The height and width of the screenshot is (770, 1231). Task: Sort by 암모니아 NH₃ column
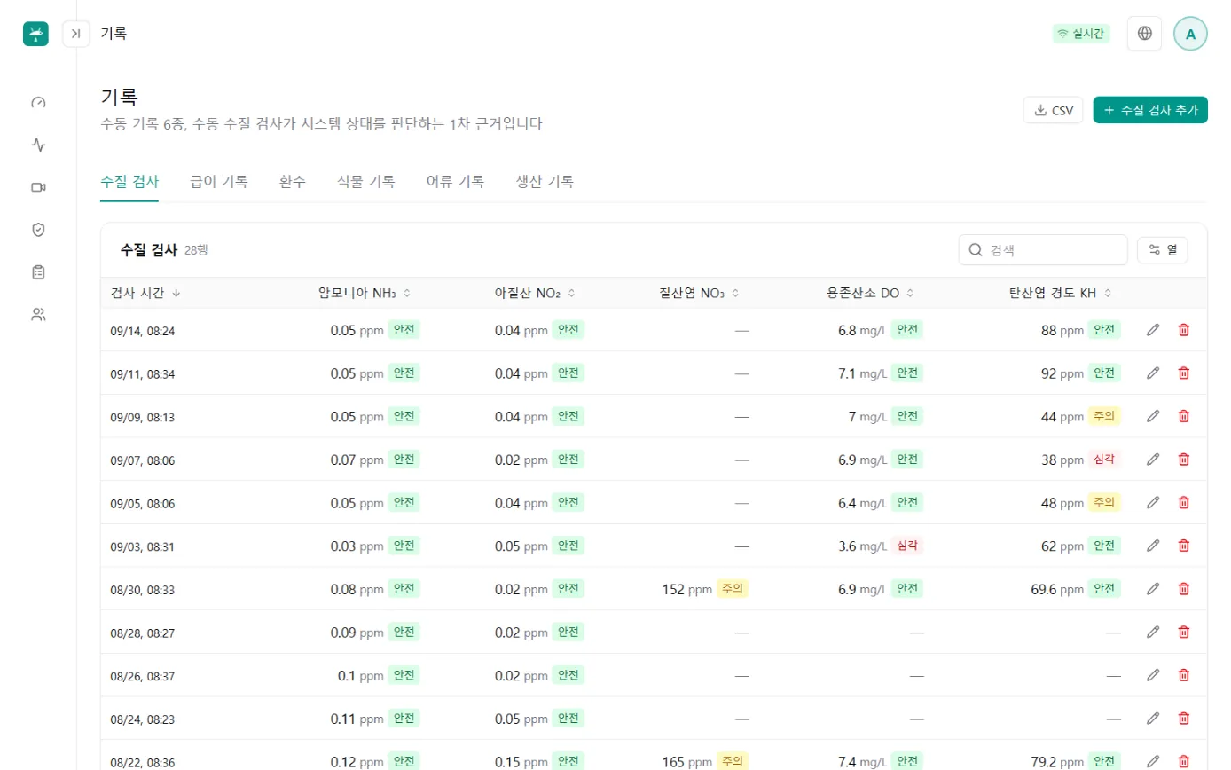tap(365, 293)
